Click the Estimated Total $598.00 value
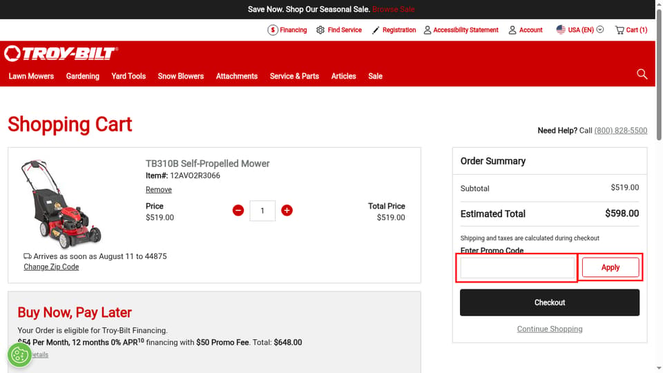The height and width of the screenshot is (373, 663). click(x=622, y=213)
